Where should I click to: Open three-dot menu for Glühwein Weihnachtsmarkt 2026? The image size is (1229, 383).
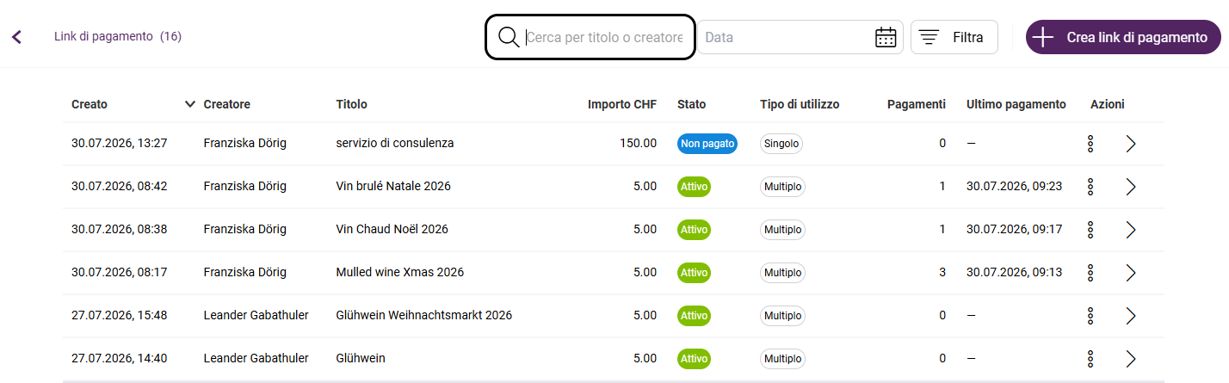pos(1090,316)
